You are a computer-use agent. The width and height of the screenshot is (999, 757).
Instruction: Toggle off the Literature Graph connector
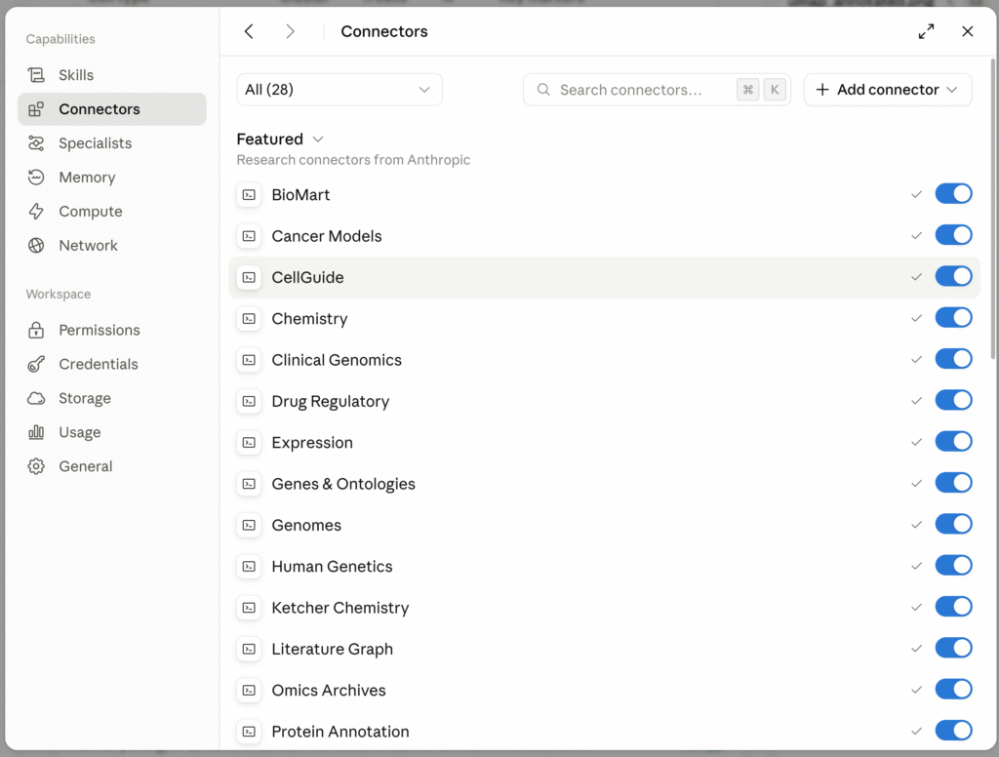953,648
